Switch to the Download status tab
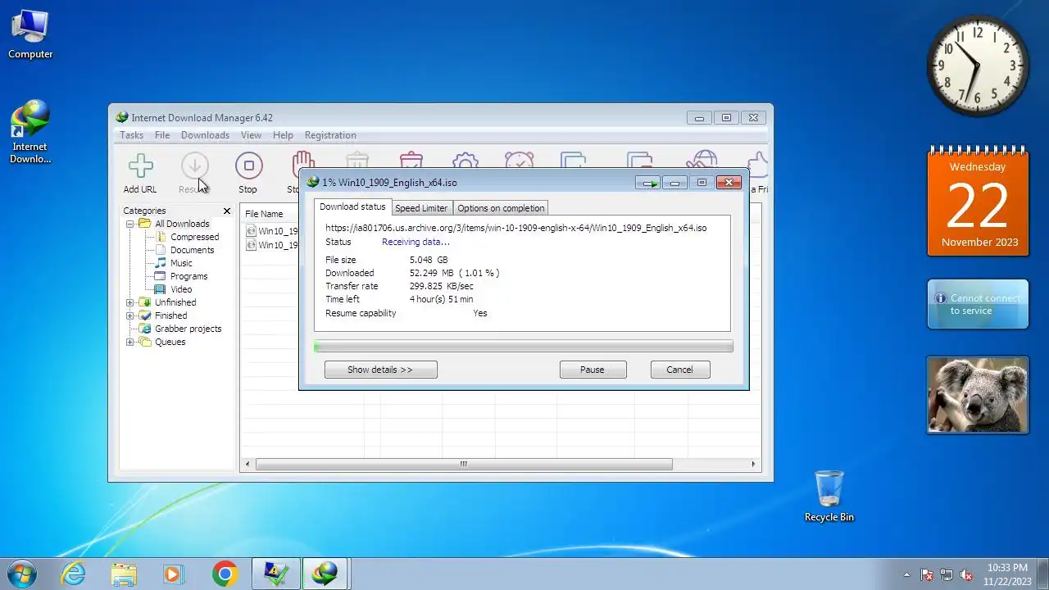Screen dimensions: 1049x590 [x=352, y=206]
